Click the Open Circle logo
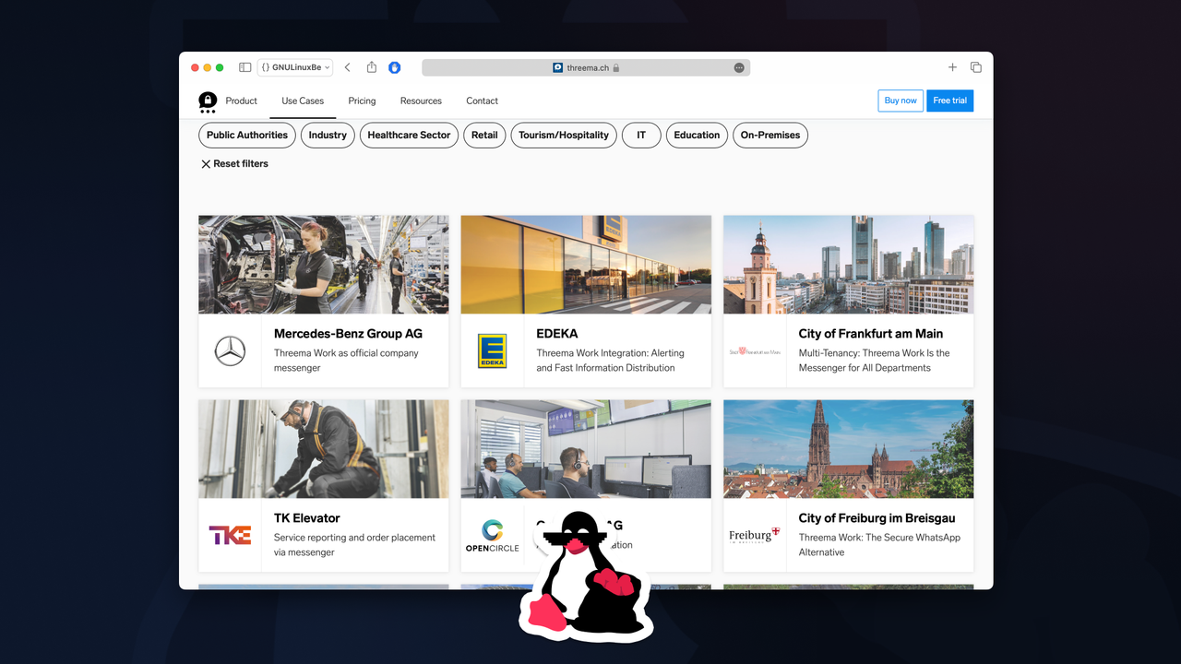This screenshot has height=664, width=1181. click(492, 536)
